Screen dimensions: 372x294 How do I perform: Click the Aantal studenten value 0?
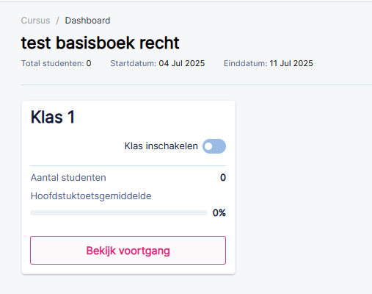(223, 178)
